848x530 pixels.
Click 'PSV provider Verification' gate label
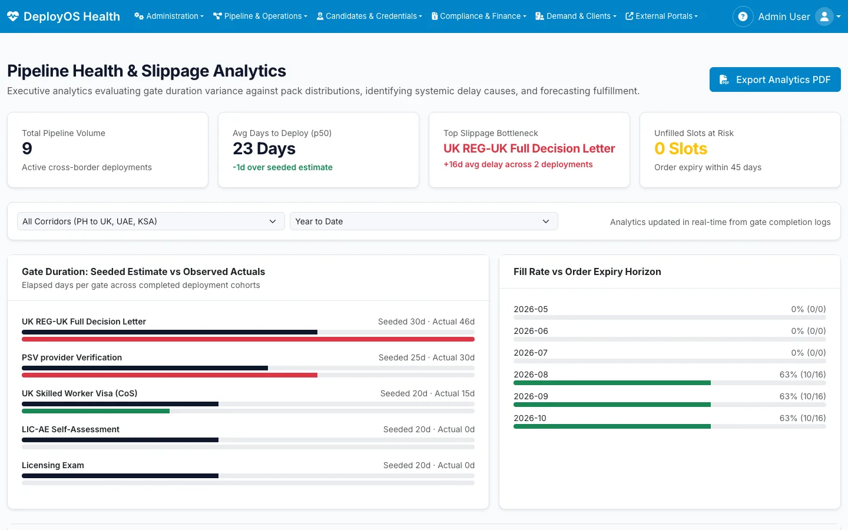[72, 357]
